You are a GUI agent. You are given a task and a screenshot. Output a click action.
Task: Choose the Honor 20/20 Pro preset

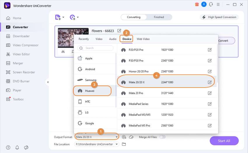167,72
